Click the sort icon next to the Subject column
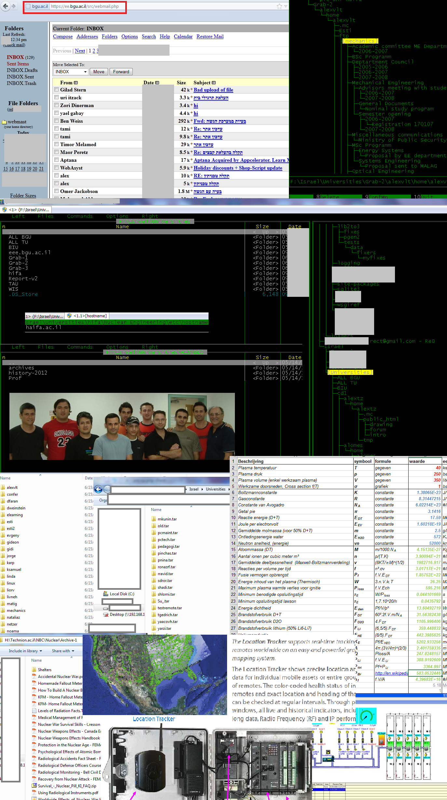The image size is (447, 800). click(214, 83)
